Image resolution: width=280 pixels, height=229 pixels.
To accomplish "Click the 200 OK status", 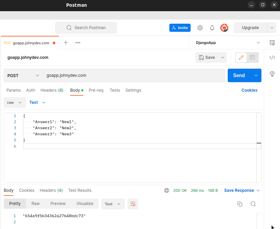I will coord(180,190).
